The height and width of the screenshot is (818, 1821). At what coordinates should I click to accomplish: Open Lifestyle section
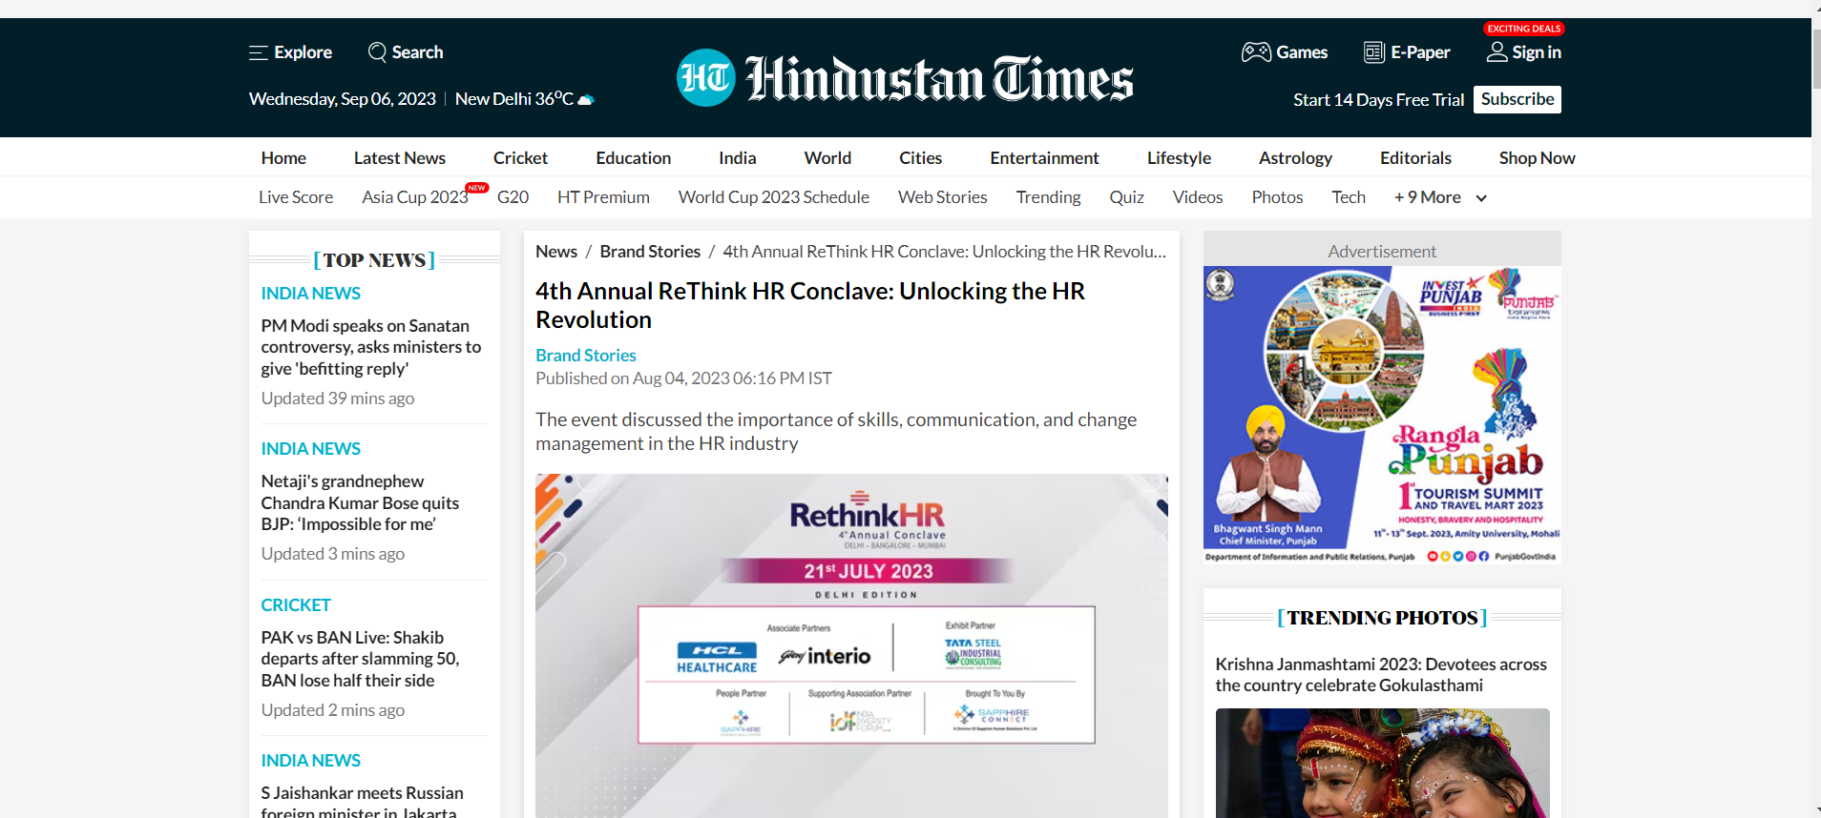point(1179,158)
